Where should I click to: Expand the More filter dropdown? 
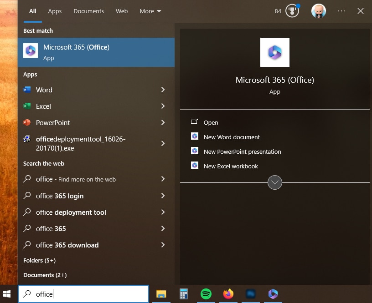tap(150, 11)
